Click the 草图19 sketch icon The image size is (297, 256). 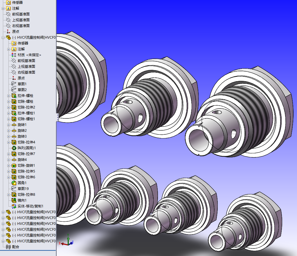click(14, 189)
